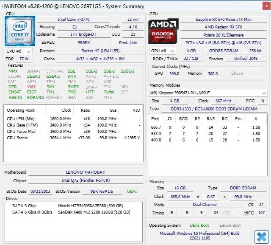Screen dimensions: 271x245
Task: Select the CPU Status row
Action: (x=73, y=138)
